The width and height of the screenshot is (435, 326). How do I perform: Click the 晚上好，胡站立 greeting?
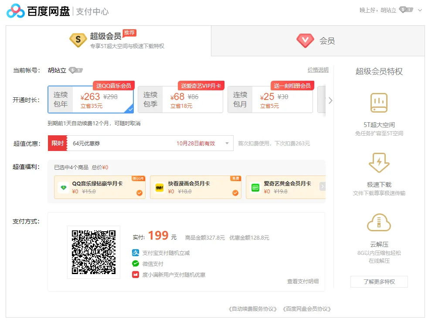click(378, 10)
